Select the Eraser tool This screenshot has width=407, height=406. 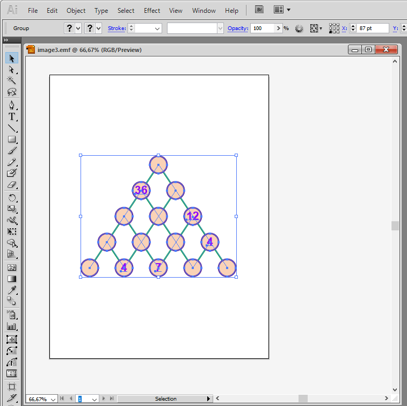(x=12, y=185)
